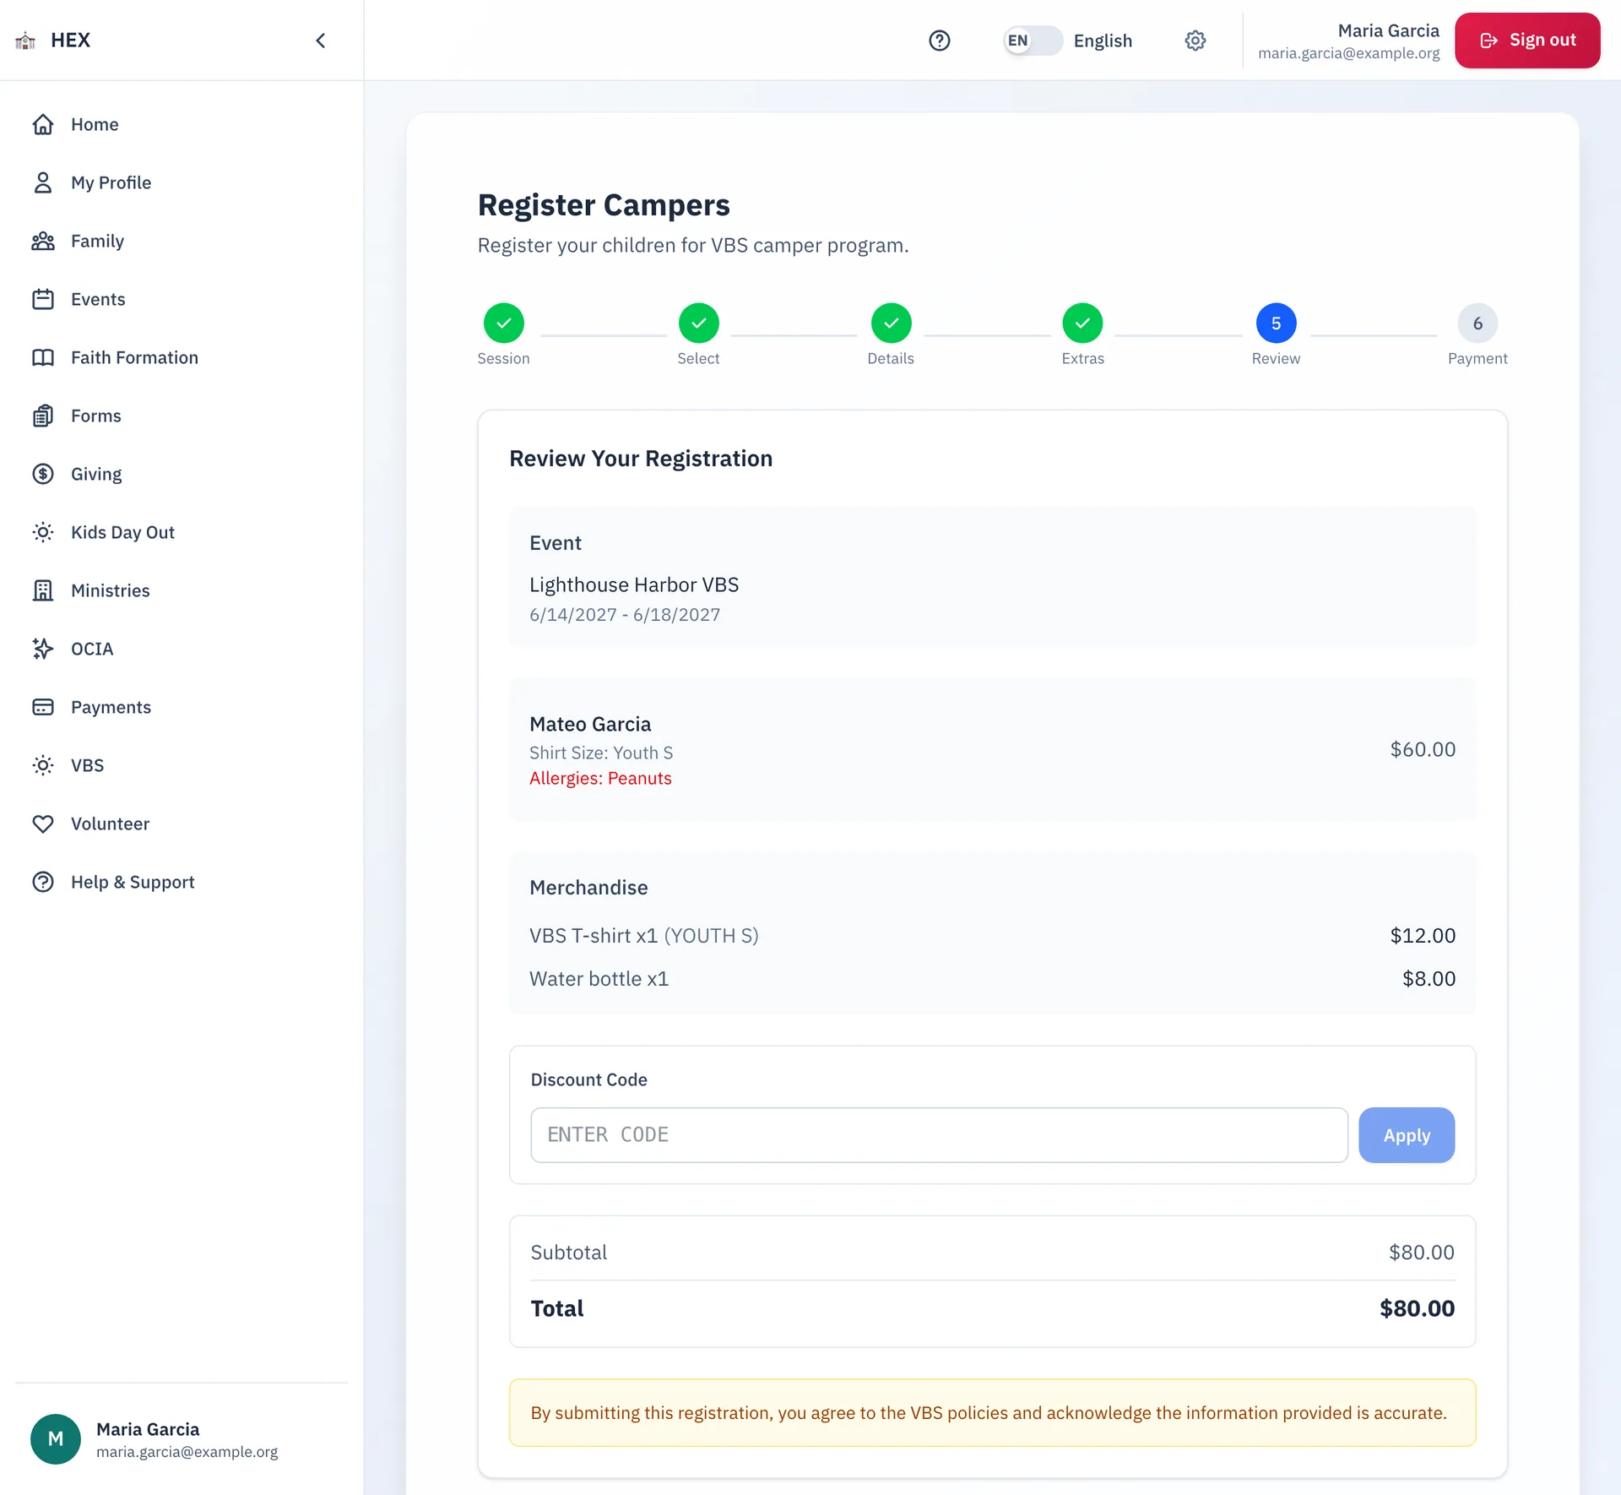Click Maria Garcia name in header
Viewport: 1621px width, 1495px height.
(1389, 30)
